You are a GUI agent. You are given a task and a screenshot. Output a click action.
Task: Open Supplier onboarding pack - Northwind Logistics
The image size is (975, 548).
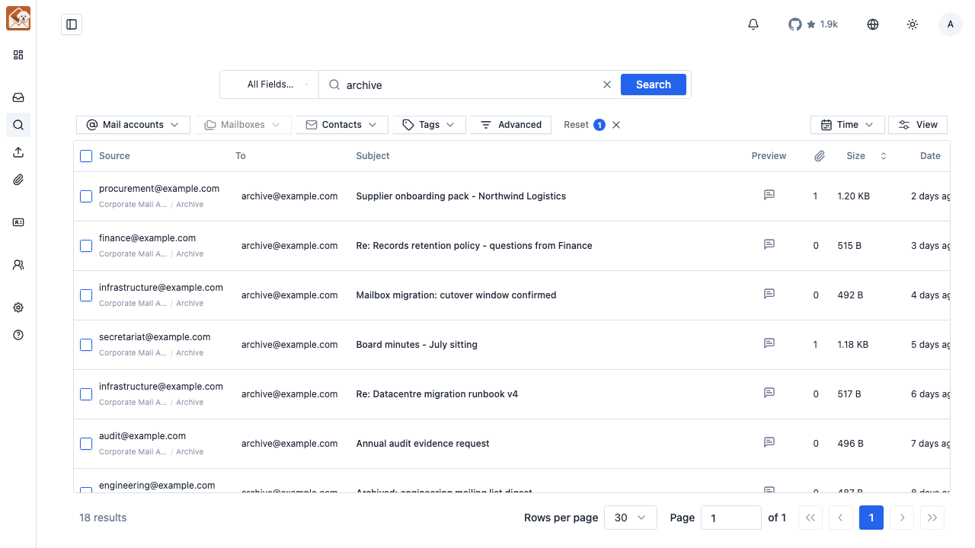(461, 196)
